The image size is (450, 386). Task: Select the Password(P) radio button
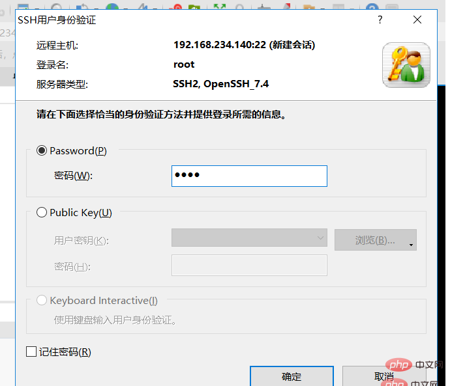point(42,150)
